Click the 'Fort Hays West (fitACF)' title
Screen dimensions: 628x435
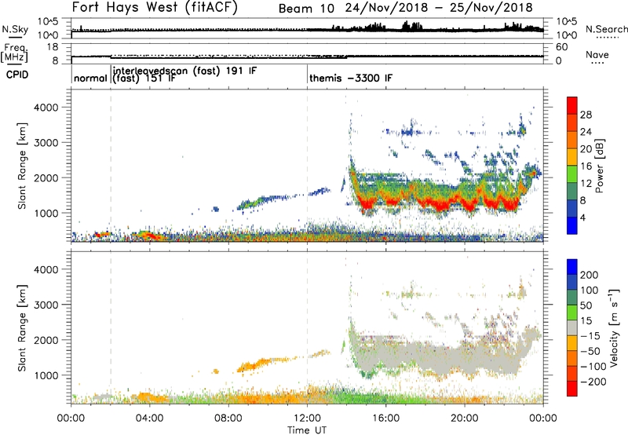tap(155, 7)
